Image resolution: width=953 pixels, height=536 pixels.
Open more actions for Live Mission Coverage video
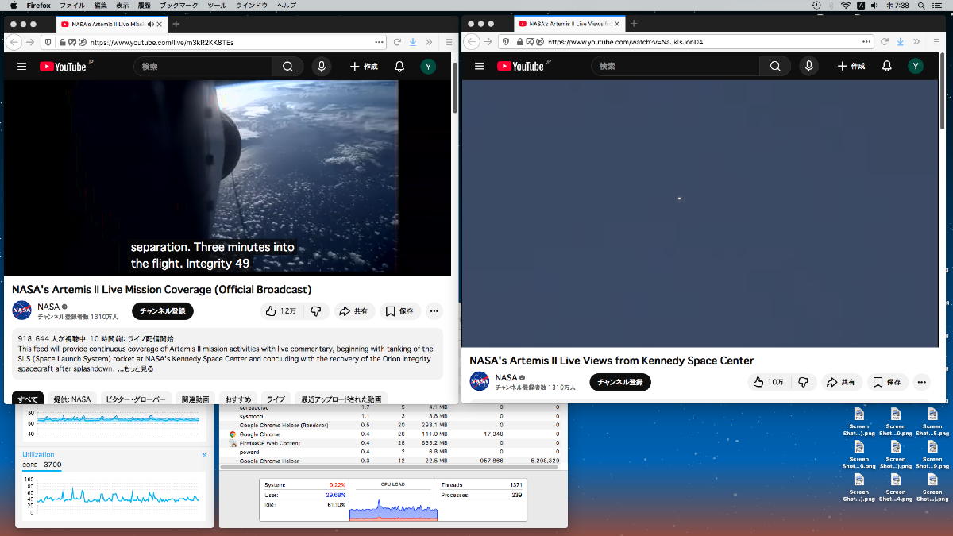[x=434, y=311]
